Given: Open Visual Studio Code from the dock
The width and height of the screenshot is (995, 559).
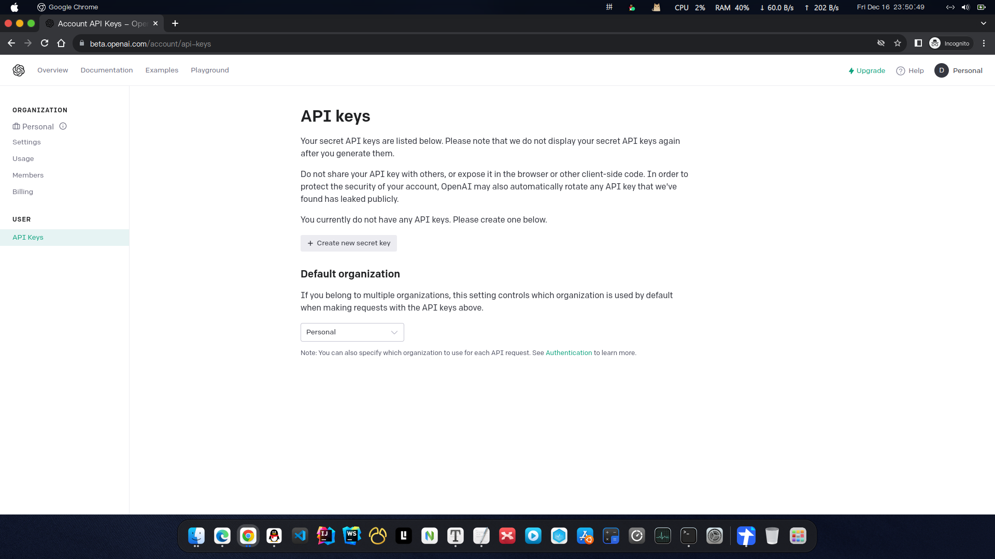Looking at the screenshot, I should pyautogui.click(x=300, y=536).
